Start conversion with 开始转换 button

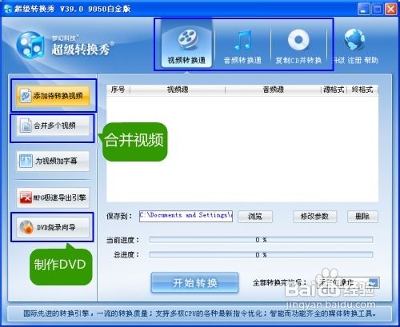click(x=194, y=282)
